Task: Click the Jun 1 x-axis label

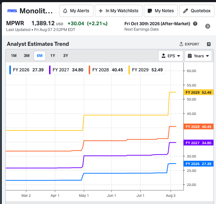Action: pos(111,195)
